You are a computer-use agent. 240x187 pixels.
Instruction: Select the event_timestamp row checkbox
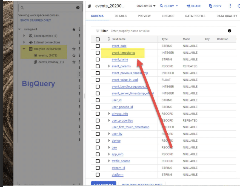(x=98, y=53)
